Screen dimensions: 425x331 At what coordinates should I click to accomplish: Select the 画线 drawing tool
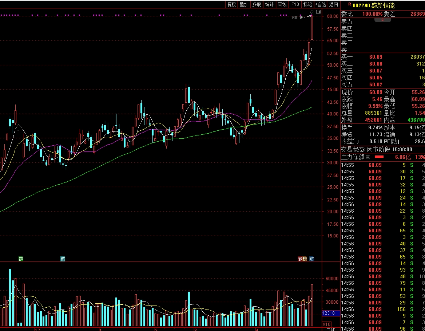[282, 4]
